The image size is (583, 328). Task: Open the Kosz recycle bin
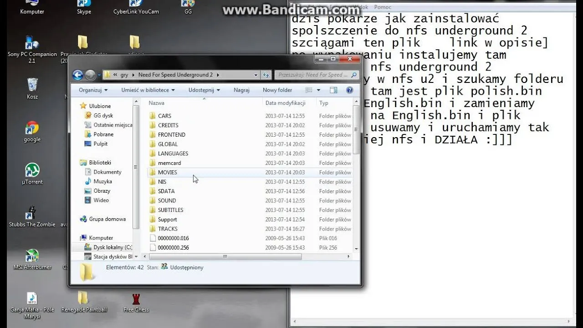32,88
